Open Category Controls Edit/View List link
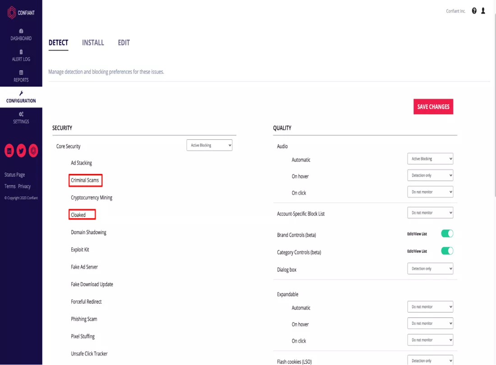The width and height of the screenshot is (496, 365). pos(417,251)
